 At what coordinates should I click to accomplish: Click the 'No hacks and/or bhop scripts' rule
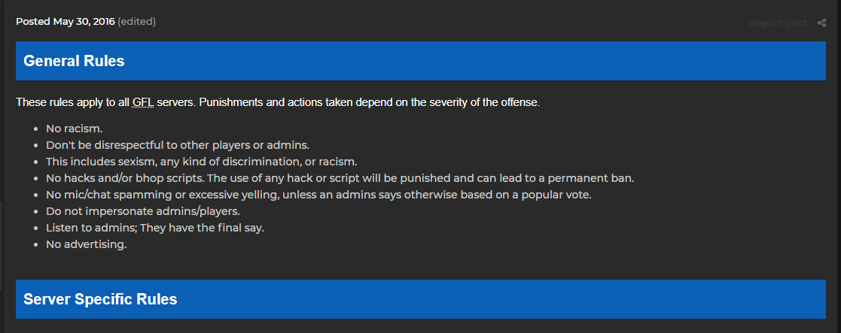[x=340, y=178]
